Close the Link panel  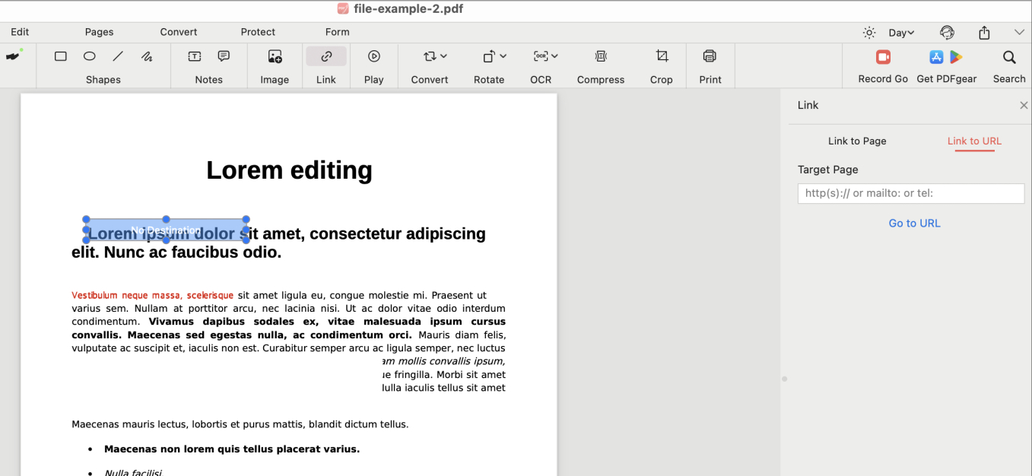click(x=1023, y=105)
